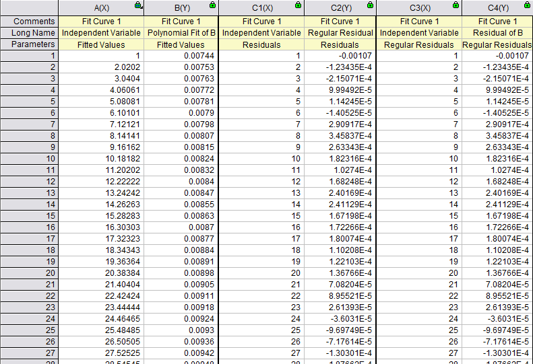
Task: Click the lock icon in B(Y) header
Action: tap(212, 5)
